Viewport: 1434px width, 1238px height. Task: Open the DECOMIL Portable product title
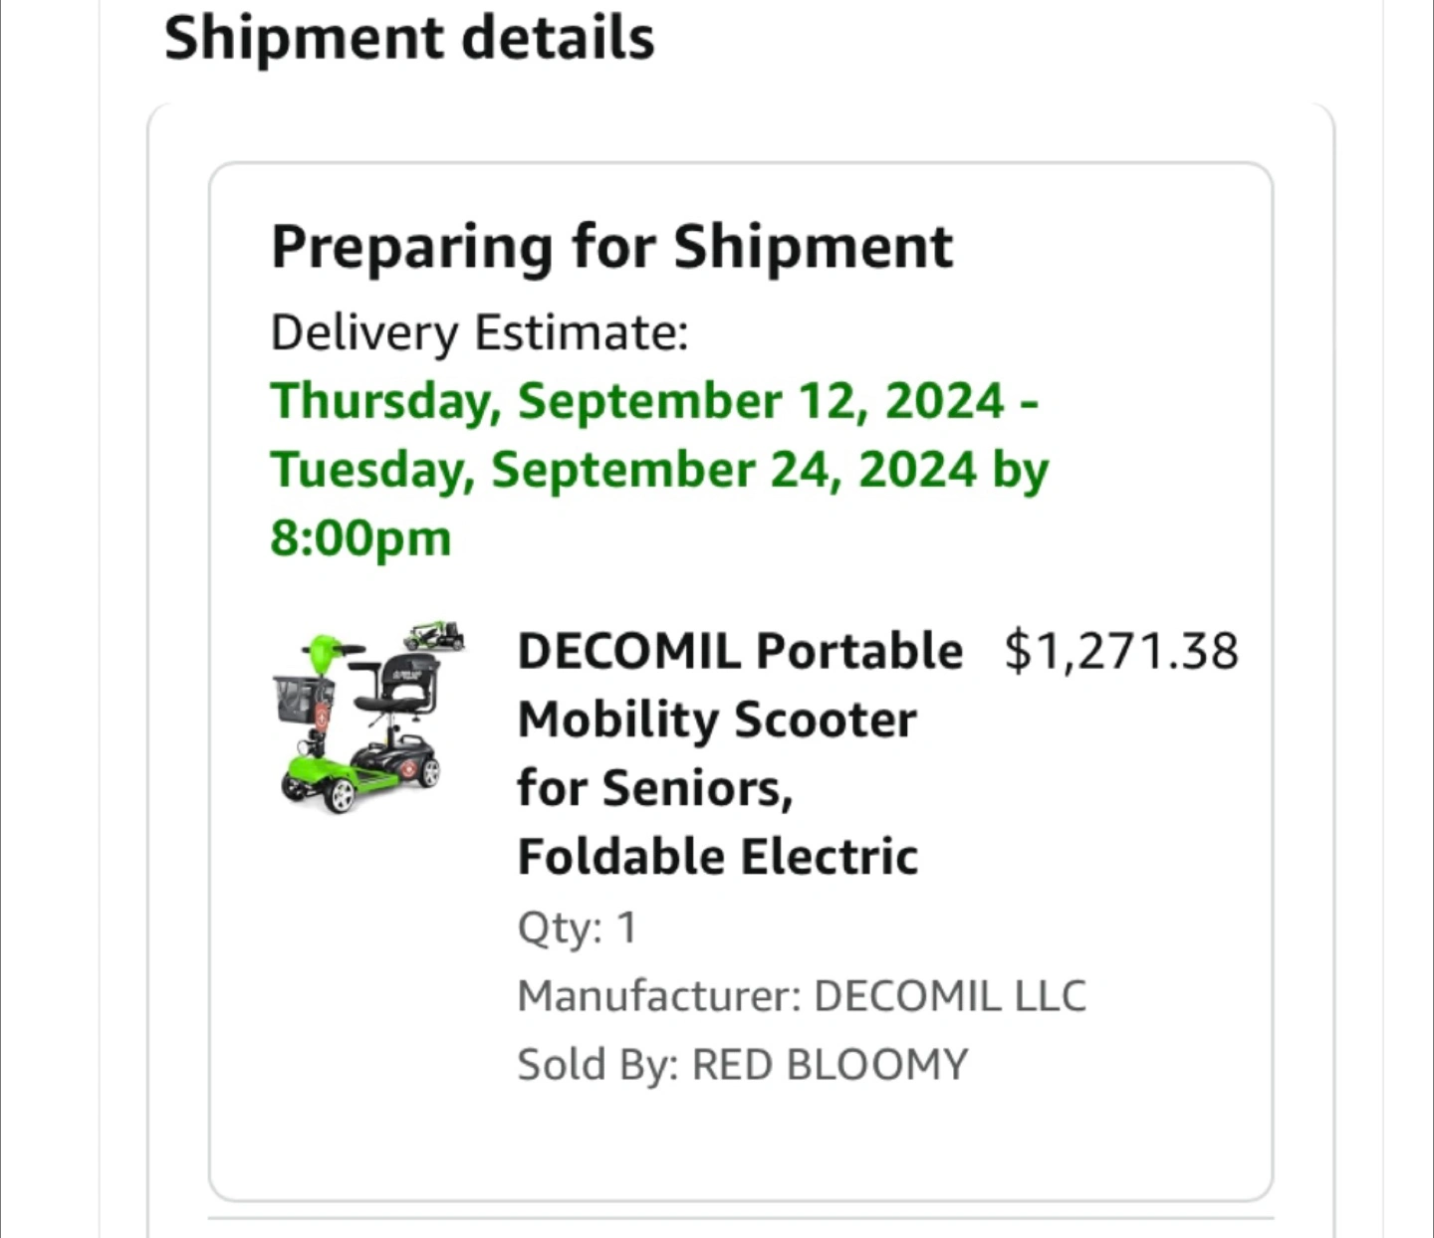click(740, 651)
